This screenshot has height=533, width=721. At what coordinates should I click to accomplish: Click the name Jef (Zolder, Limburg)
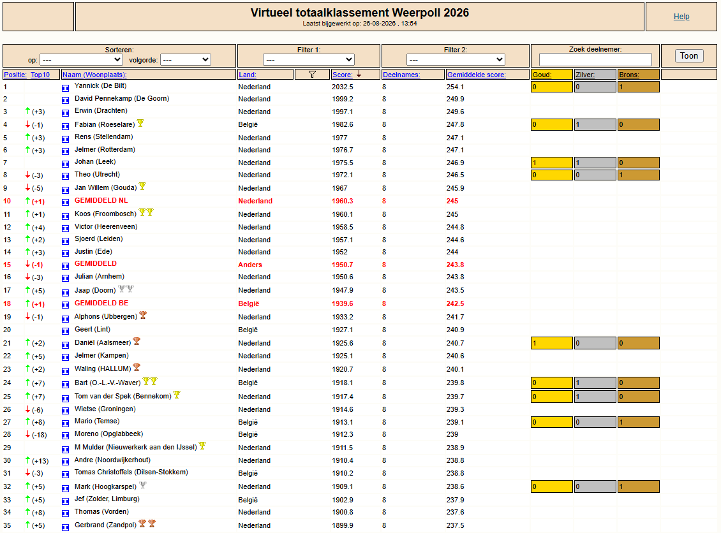[x=107, y=499]
